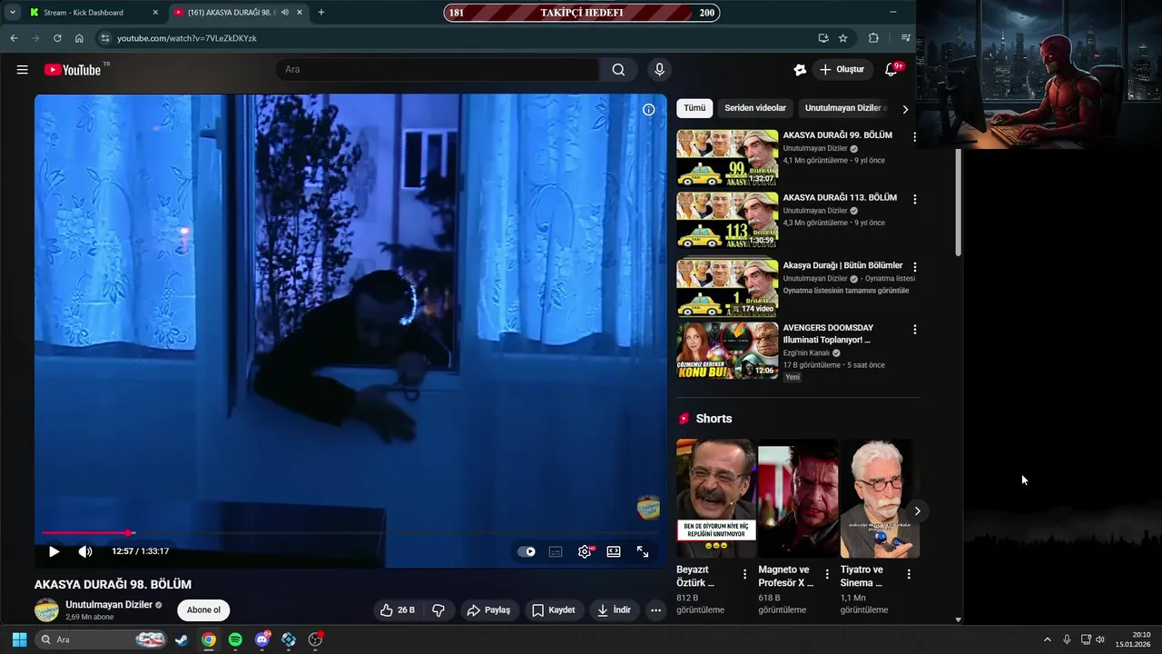1162x654 pixels.
Task: Select the Tümü filter chip
Action: tap(694, 108)
